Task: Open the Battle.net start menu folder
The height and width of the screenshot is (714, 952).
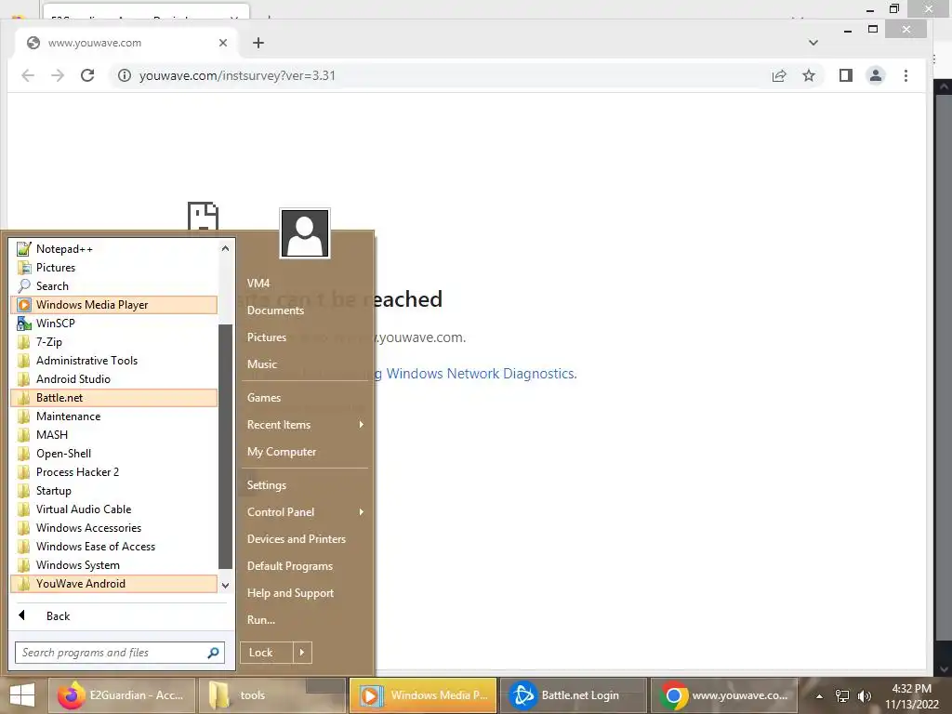Action: point(114,398)
